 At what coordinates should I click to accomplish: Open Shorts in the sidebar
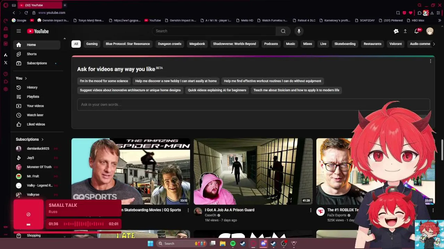coord(37,54)
